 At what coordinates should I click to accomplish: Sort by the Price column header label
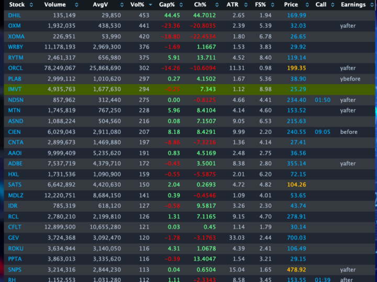(291, 5)
